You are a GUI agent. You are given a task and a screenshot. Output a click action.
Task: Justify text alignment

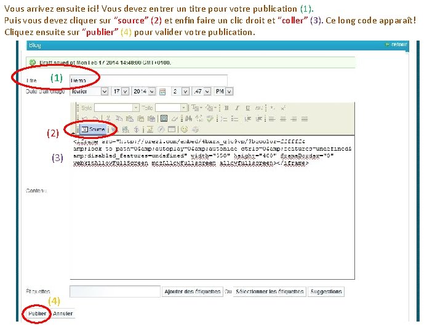(x=305, y=119)
